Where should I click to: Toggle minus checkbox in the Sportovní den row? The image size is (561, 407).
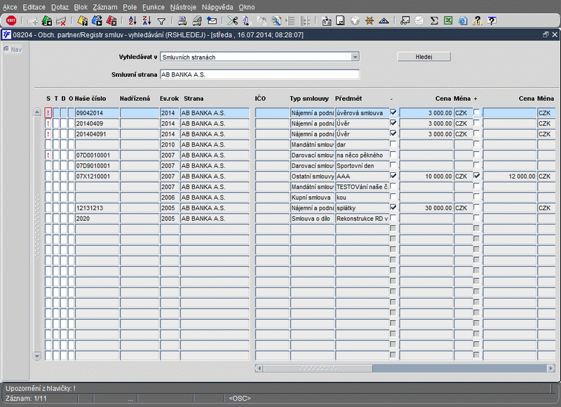pyautogui.click(x=393, y=165)
